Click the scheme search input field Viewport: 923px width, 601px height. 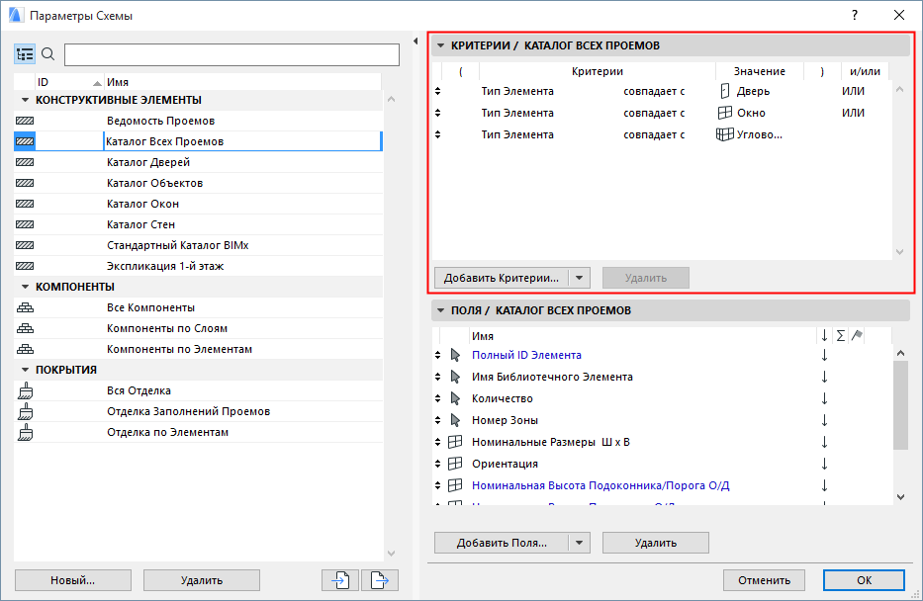point(231,54)
